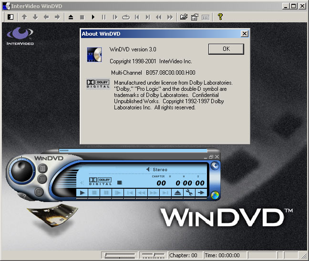Close the WinDVD player panel
Screen dimensions: 309x261
217,156
